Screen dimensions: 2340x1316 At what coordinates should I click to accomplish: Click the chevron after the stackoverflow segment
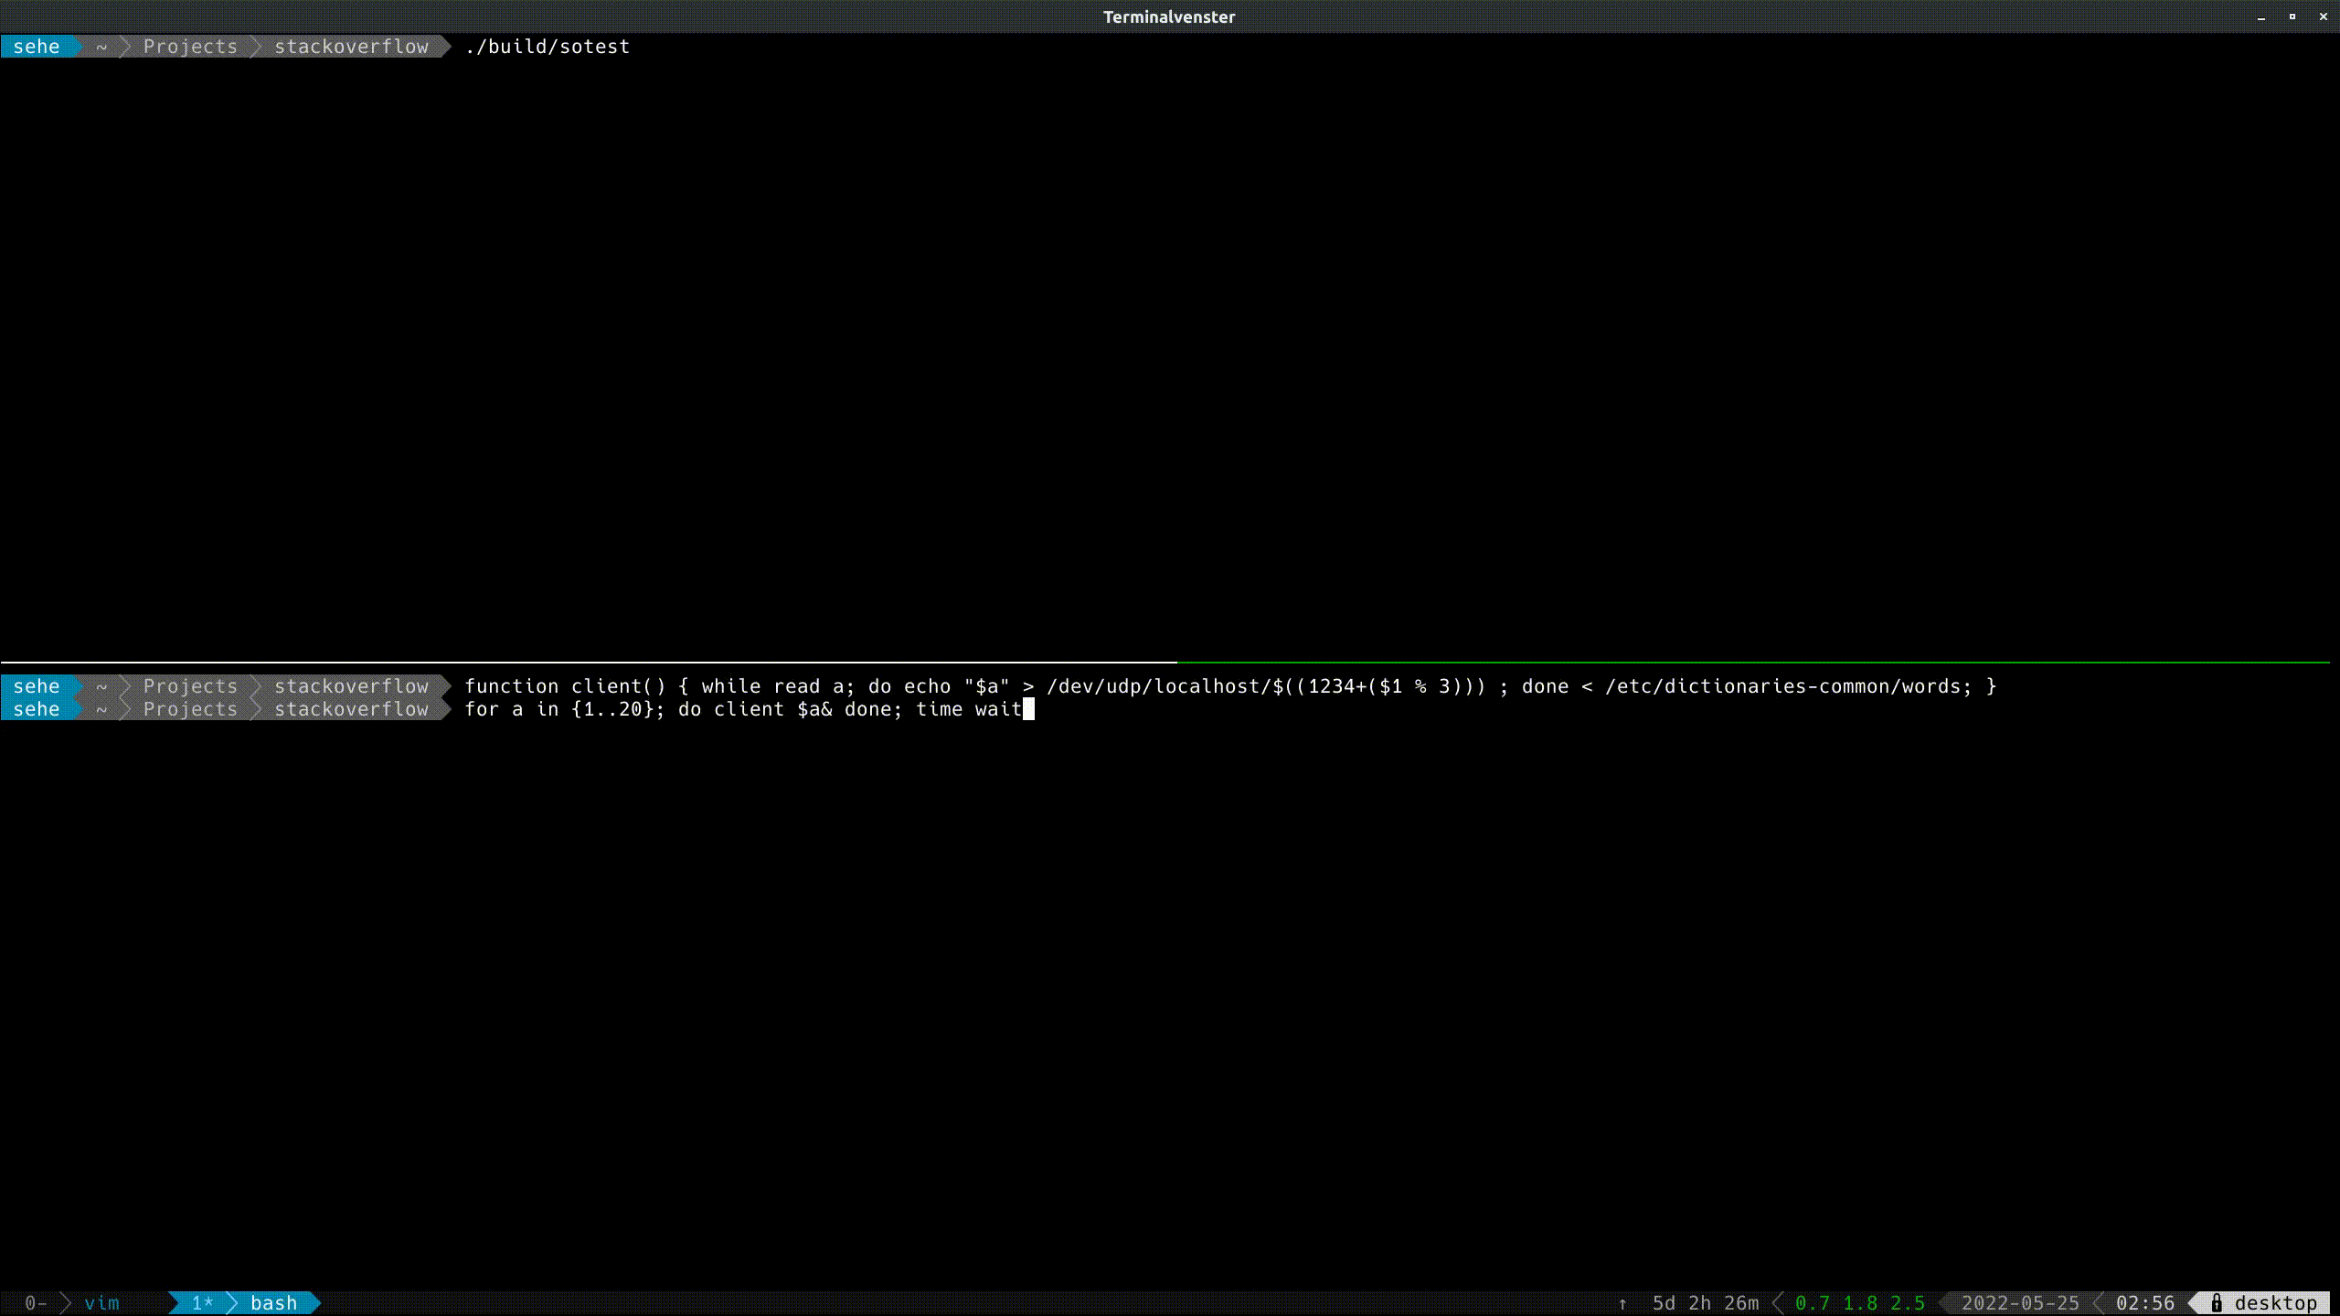[445, 46]
